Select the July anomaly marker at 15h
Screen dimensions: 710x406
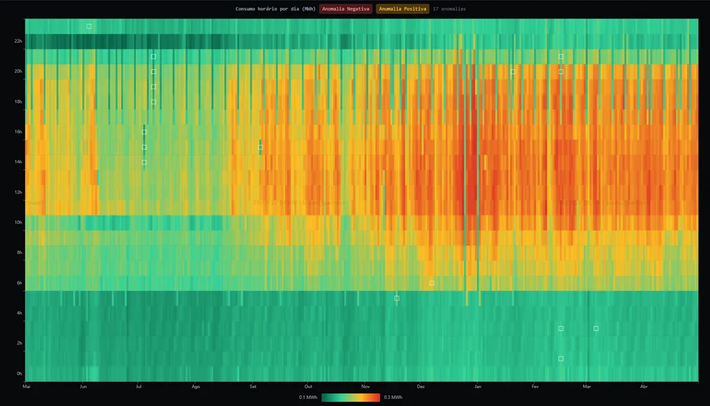click(x=144, y=147)
